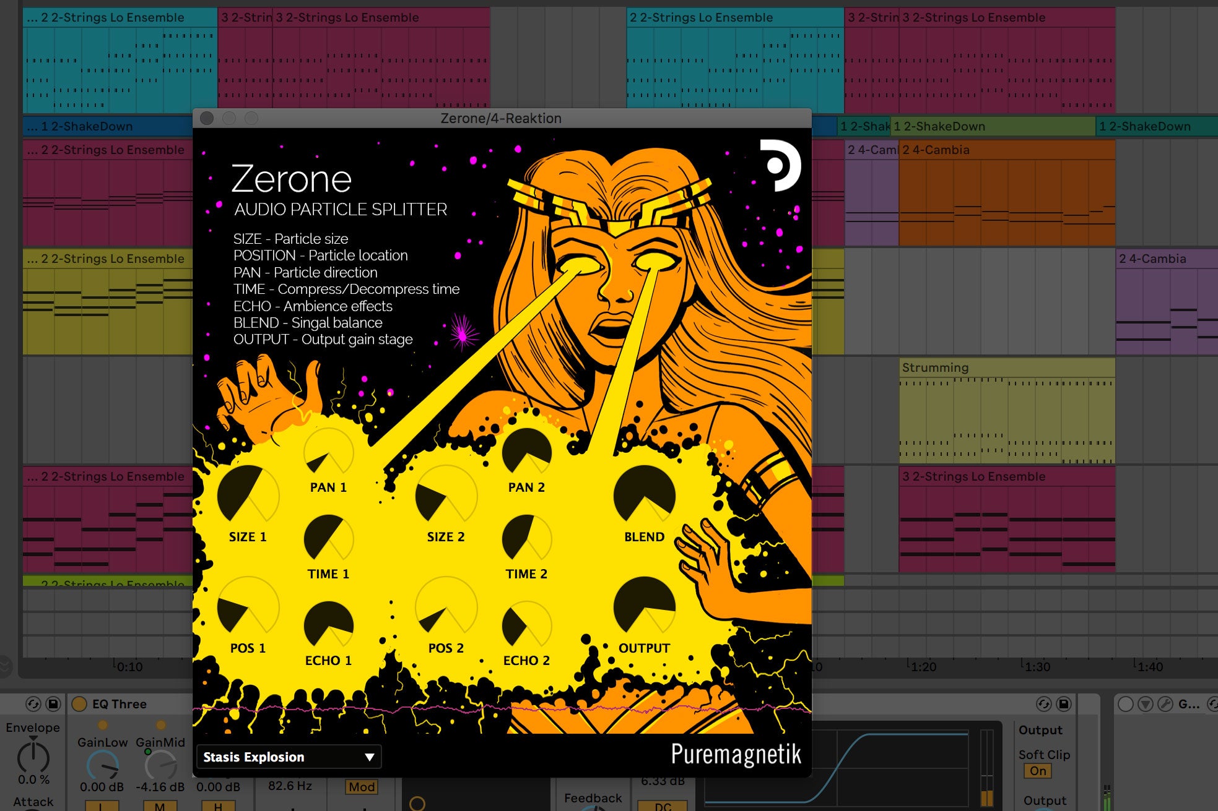Screen dimensions: 1218x811
Task: Toggle the Mod button
Action: click(362, 787)
